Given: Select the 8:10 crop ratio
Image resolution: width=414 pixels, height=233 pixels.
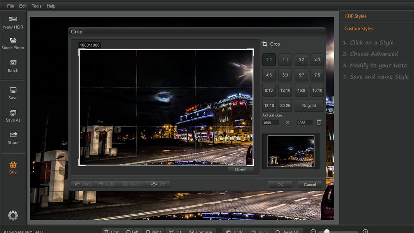Looking at the screenshot, I should [269, 90].
